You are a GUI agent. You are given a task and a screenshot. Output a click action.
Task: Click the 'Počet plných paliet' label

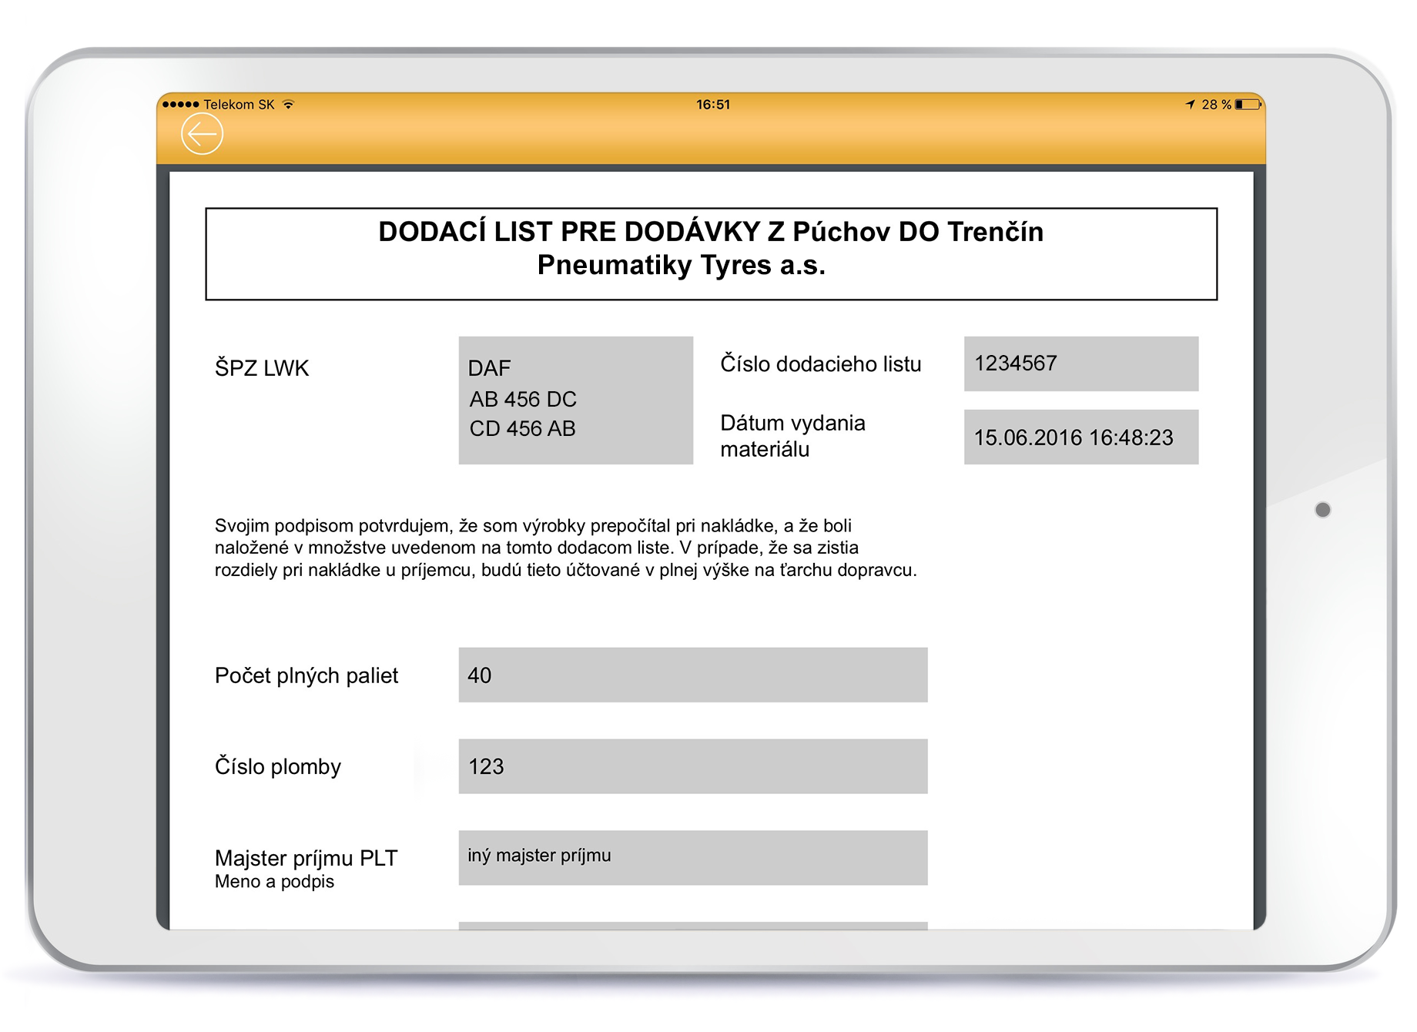click(x=307, y=675)
